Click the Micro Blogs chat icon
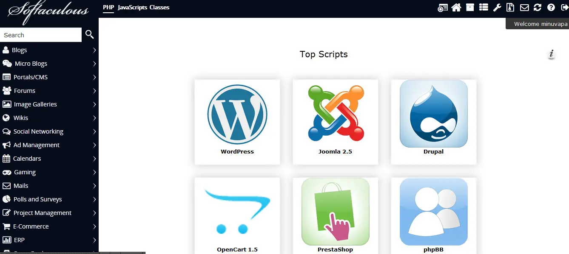The height and width of the screenshot is (254, 569). [x=7, y=63]
